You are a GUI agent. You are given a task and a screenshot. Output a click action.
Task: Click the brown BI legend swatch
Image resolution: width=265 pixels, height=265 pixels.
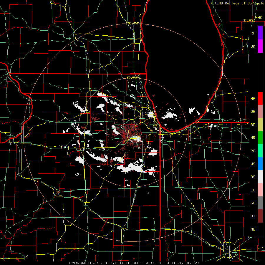click(260, 216)
